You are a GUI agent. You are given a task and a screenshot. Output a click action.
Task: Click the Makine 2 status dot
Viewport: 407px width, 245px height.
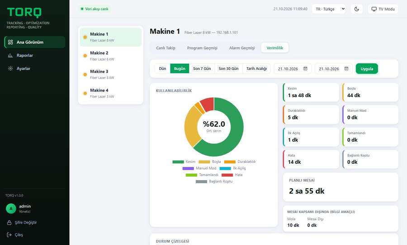point(85,55)
